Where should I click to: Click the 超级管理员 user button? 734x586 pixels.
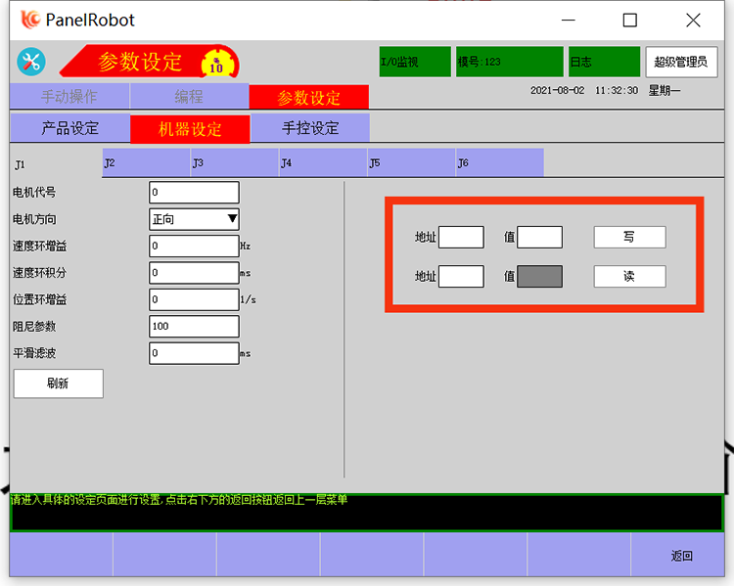[x=680, y=62]
